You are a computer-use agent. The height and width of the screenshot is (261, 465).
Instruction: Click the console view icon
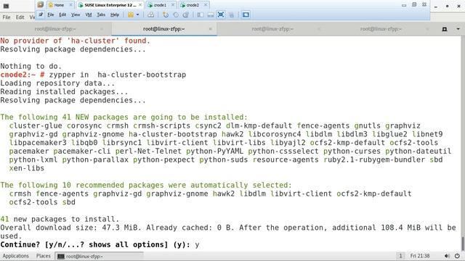pyautogui.click(x=246, y=14)
